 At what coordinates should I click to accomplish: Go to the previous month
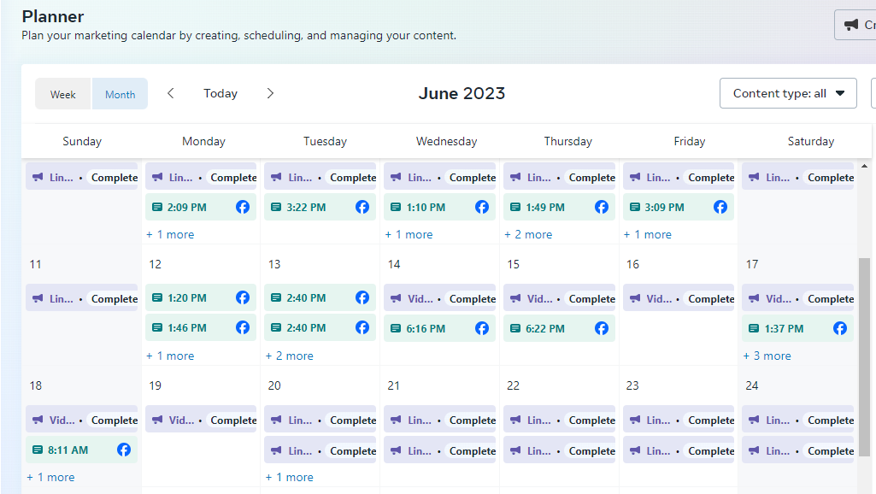171,93
